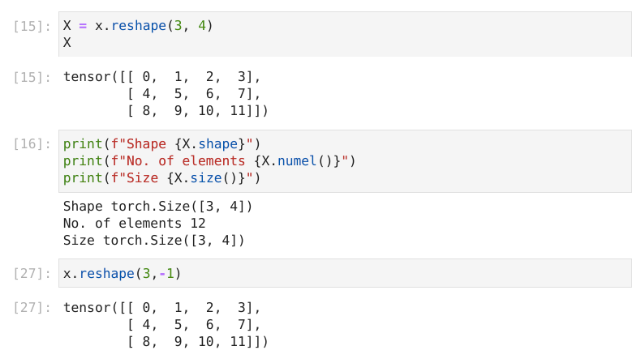This screenshot has width=641, height=363.
Task: Place cursor on the X.size() print statement
Action: (161, 178)
